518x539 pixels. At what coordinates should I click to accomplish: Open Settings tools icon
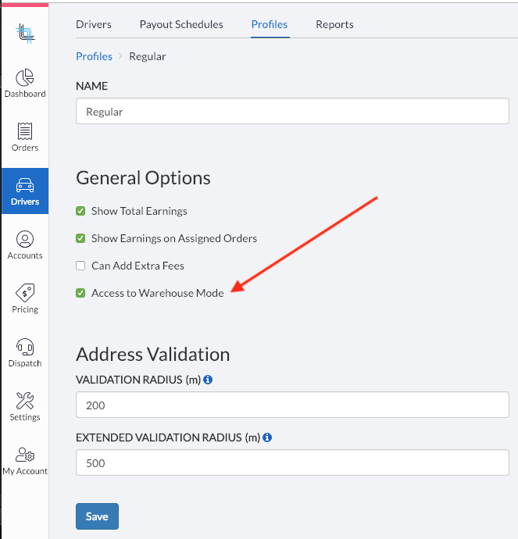click(25, 401)
